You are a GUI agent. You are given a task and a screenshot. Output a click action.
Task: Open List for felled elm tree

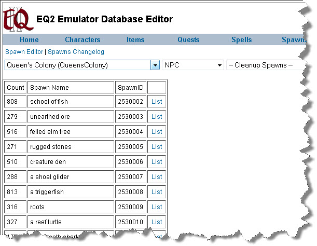[x=157, y=132]
